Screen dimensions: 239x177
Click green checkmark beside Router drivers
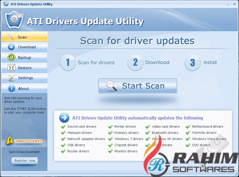(63, 151)
